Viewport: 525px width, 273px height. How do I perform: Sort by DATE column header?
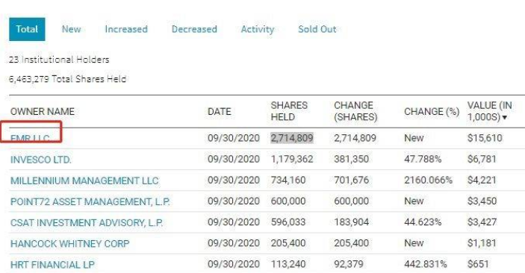tap(220, 111)
